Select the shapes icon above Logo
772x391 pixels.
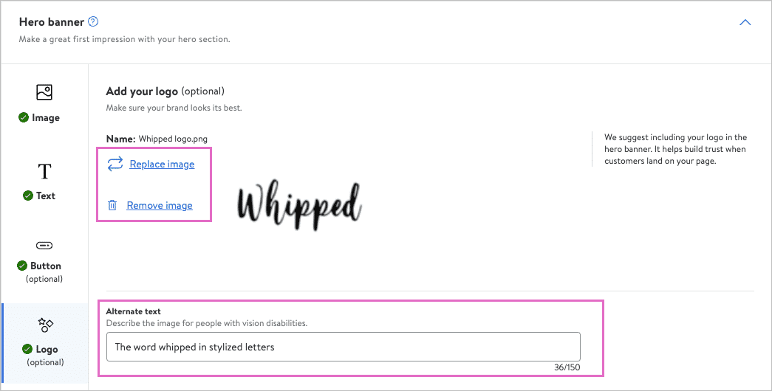click(x=45, y=325)
